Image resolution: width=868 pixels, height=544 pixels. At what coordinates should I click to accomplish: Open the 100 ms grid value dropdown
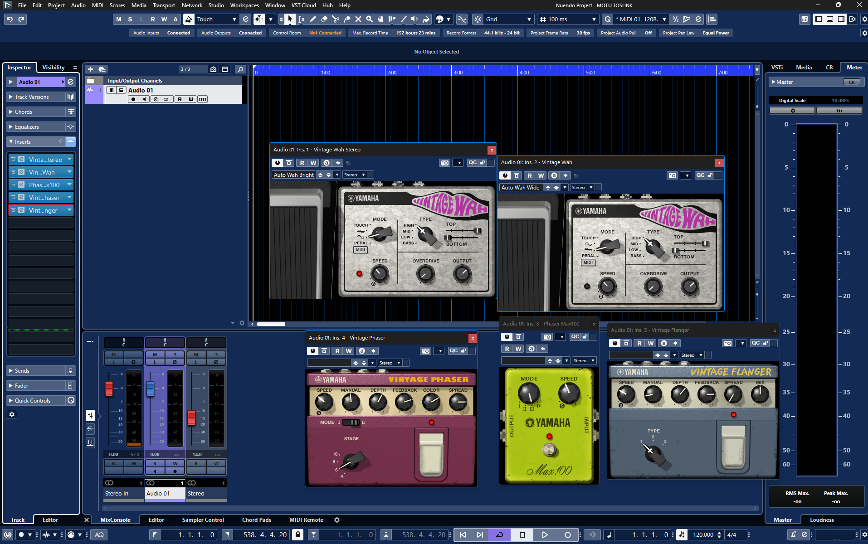point(567,19)
